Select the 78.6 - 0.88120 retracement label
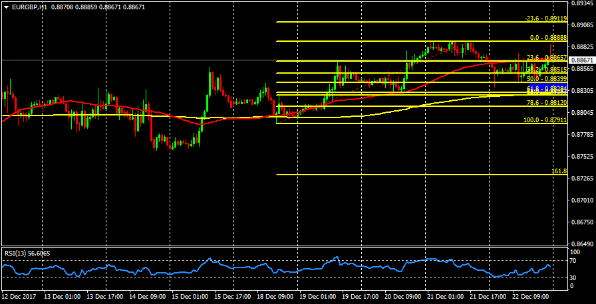This screenshot has height=304, width=596. coord(547,103)
